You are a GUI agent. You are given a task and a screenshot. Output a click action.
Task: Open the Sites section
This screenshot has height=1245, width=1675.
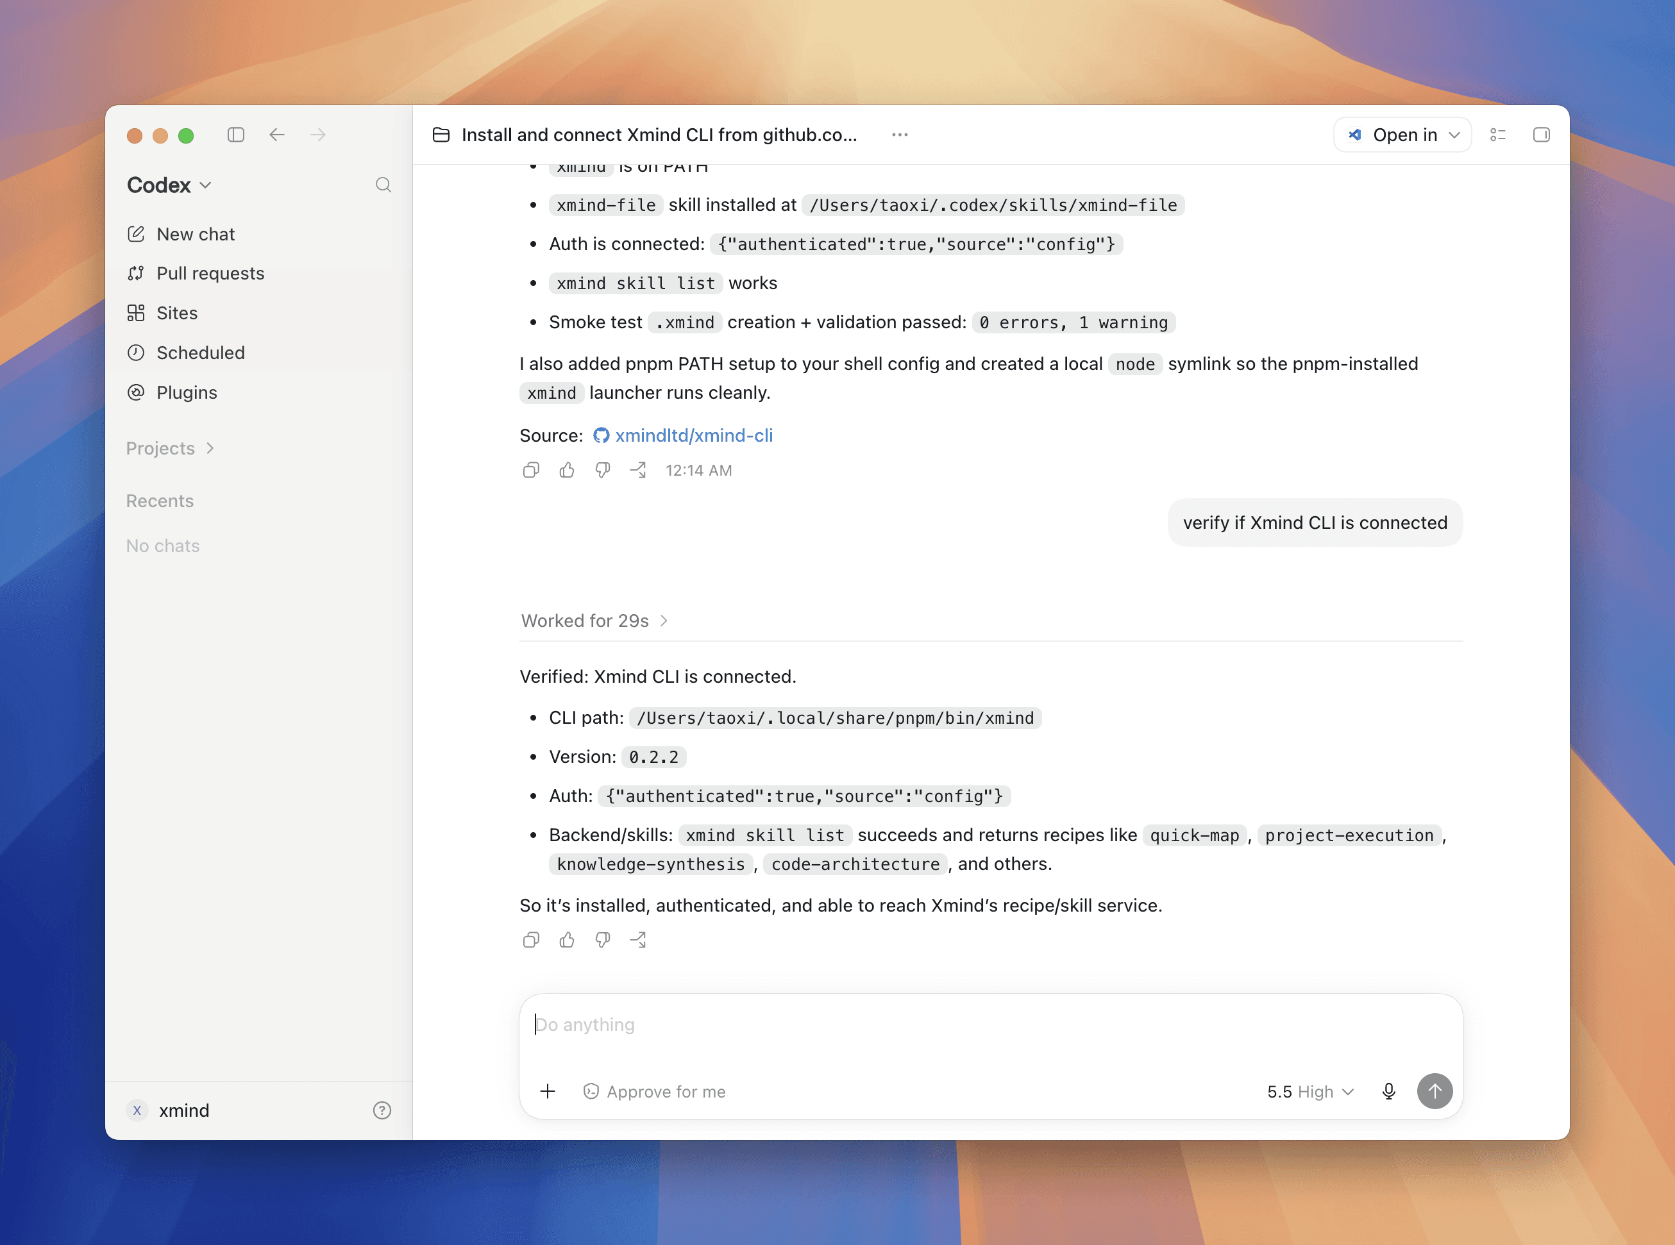click(163, 313)
